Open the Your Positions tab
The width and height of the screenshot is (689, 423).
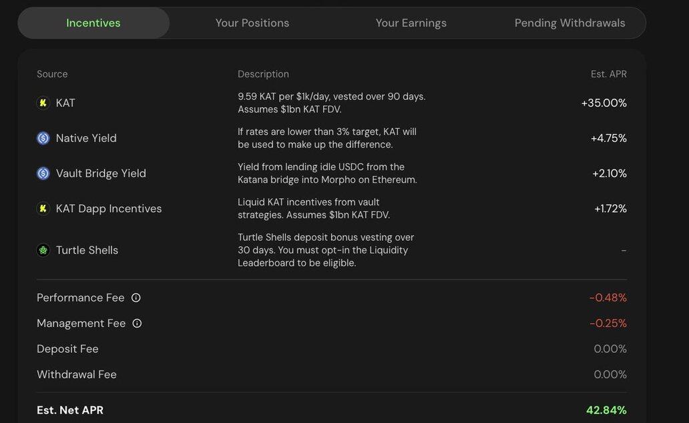(252, 23)
